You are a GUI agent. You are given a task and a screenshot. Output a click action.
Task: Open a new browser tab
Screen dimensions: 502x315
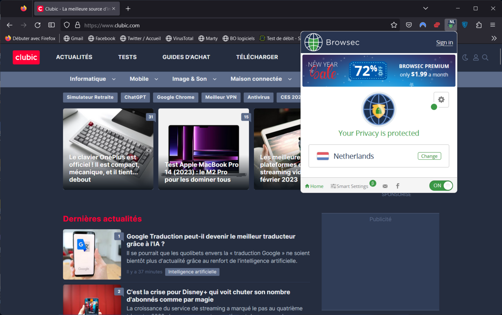click(x=128, y=8)
